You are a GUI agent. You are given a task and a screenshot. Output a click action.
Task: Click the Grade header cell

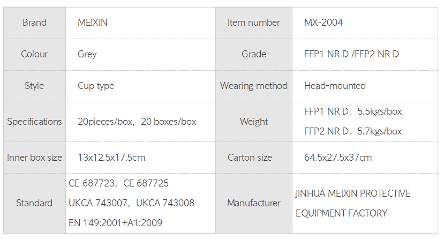tap(253, 54)
